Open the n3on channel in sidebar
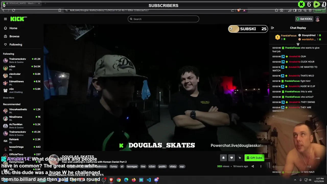 pyautogui.click(x=21, y=68)
